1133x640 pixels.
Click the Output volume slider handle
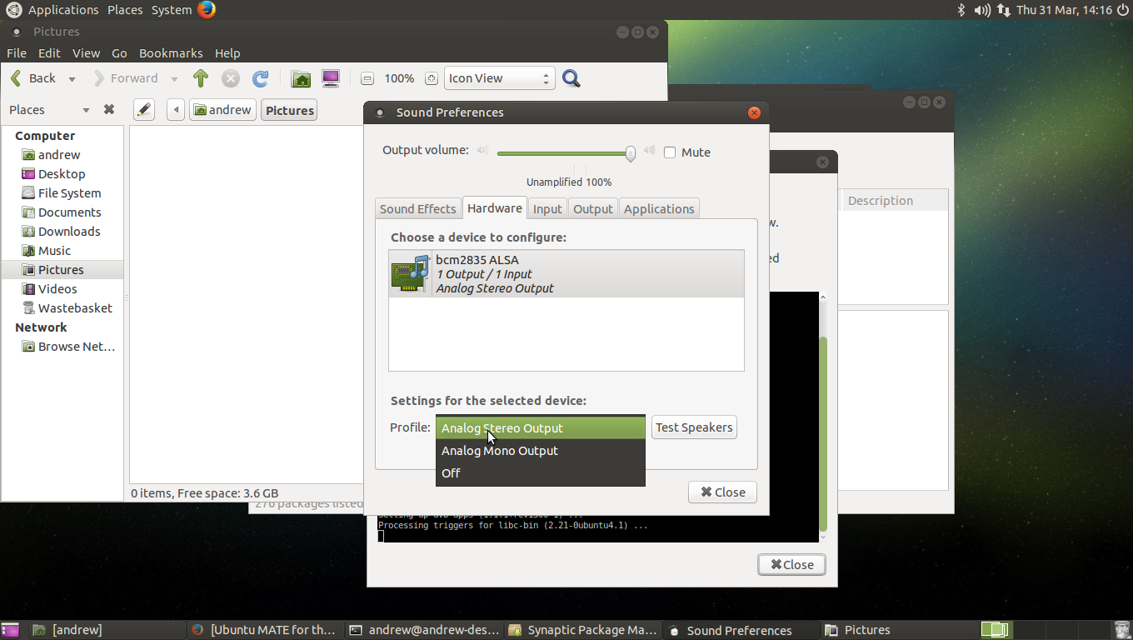[x=631, y=152]
